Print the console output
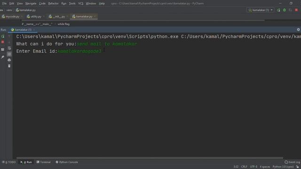Viewport: 301px width, 169px height. [x=9, y=60]
